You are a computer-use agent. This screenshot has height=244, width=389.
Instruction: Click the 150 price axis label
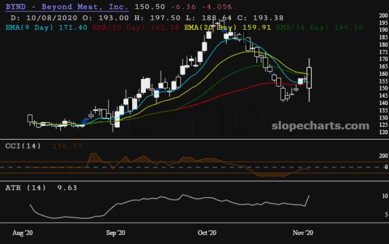tap(384, 88)
